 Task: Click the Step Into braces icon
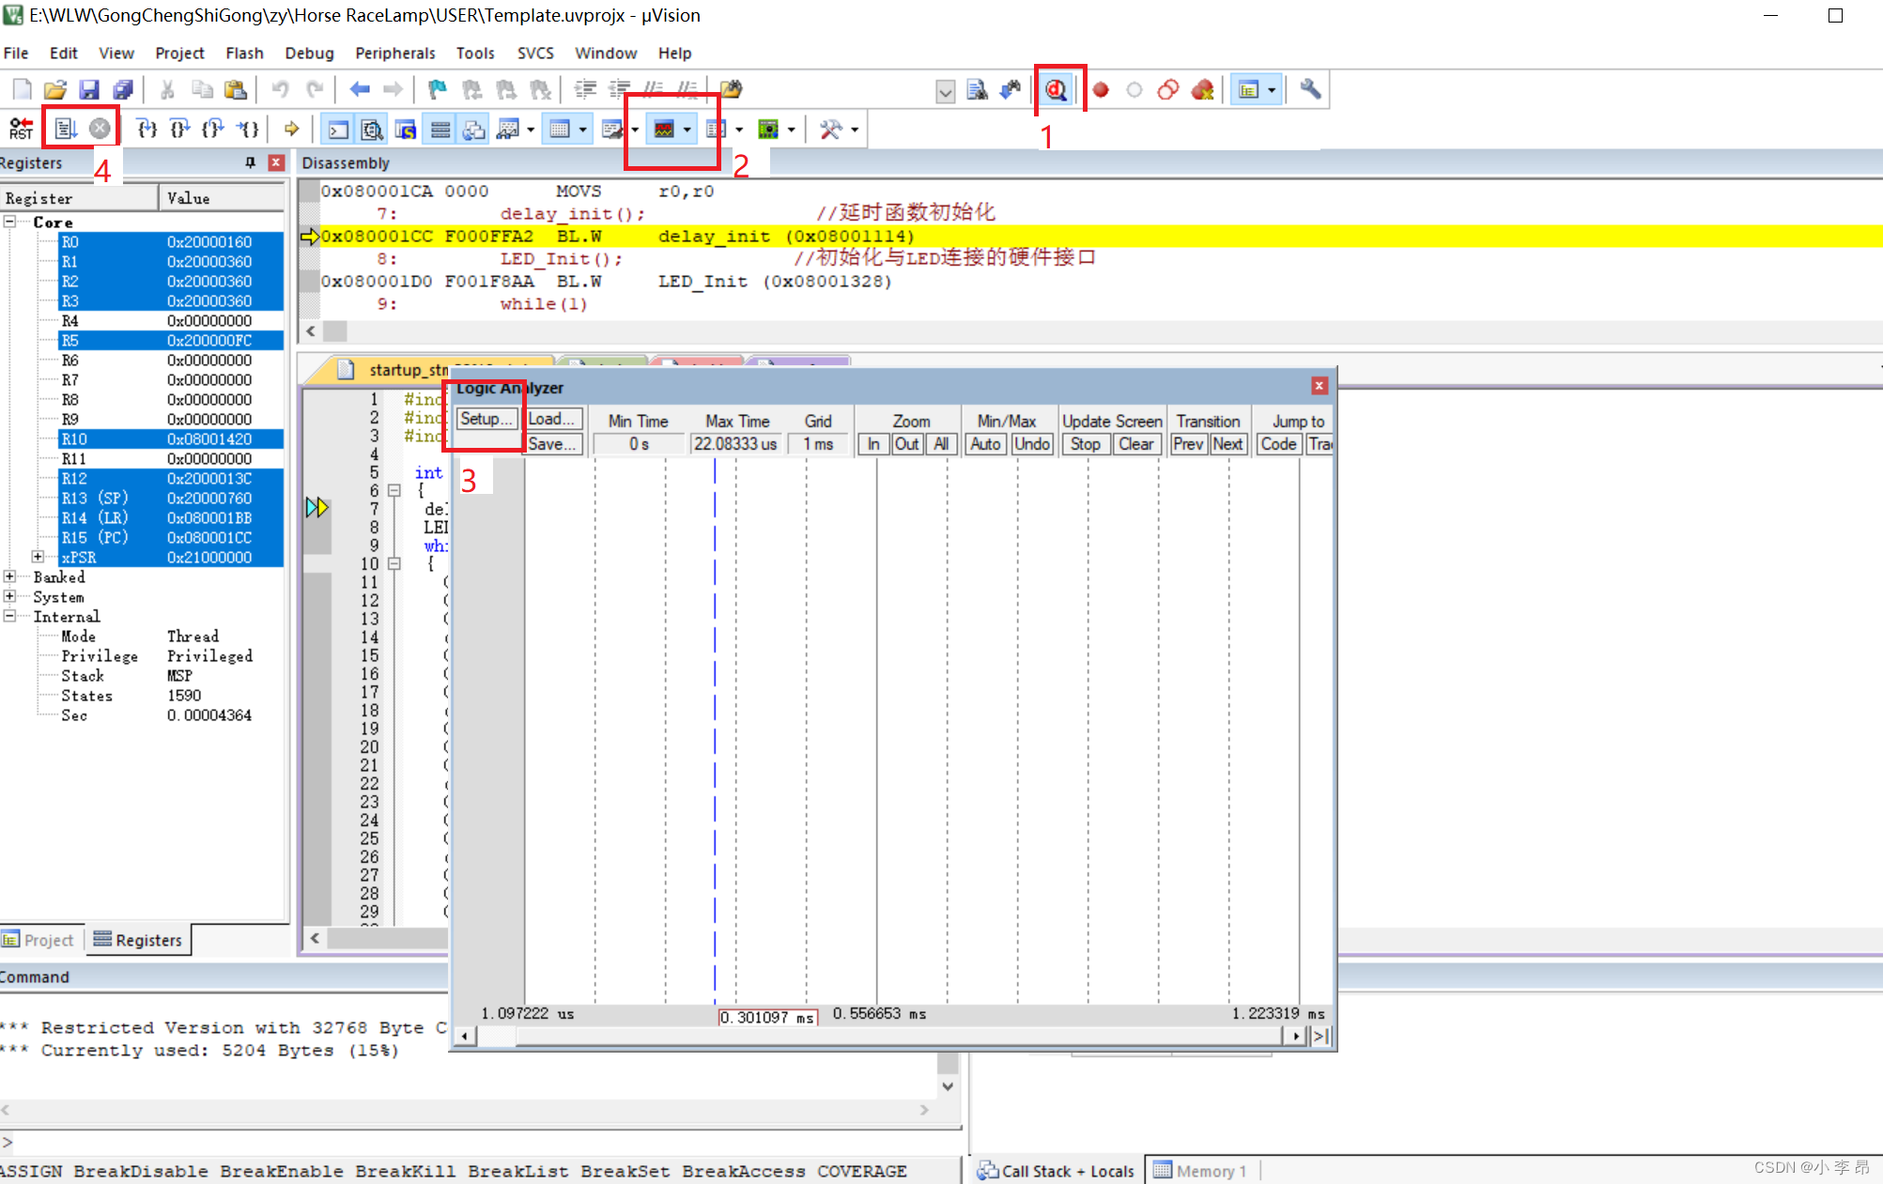[147, 129]
